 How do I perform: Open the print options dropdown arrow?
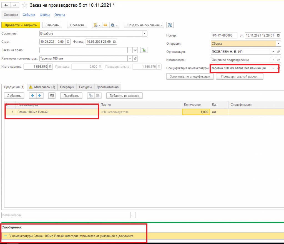pyautogui.click(x=117, y=25)
